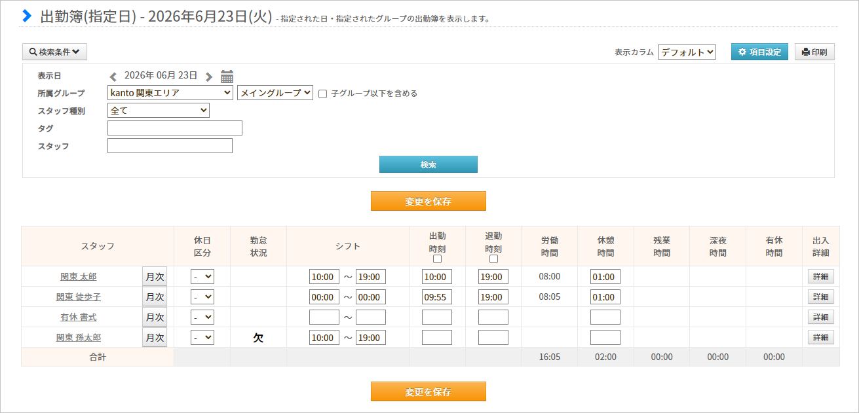Toggle the 退勤時刻 header checkbox
Screen dimensions: 859x413
coord(493,259)
